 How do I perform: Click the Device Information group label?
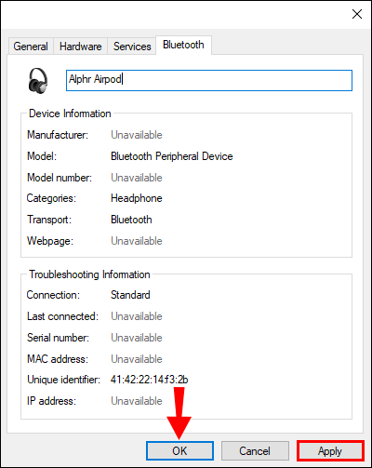[x=70, y=114]
